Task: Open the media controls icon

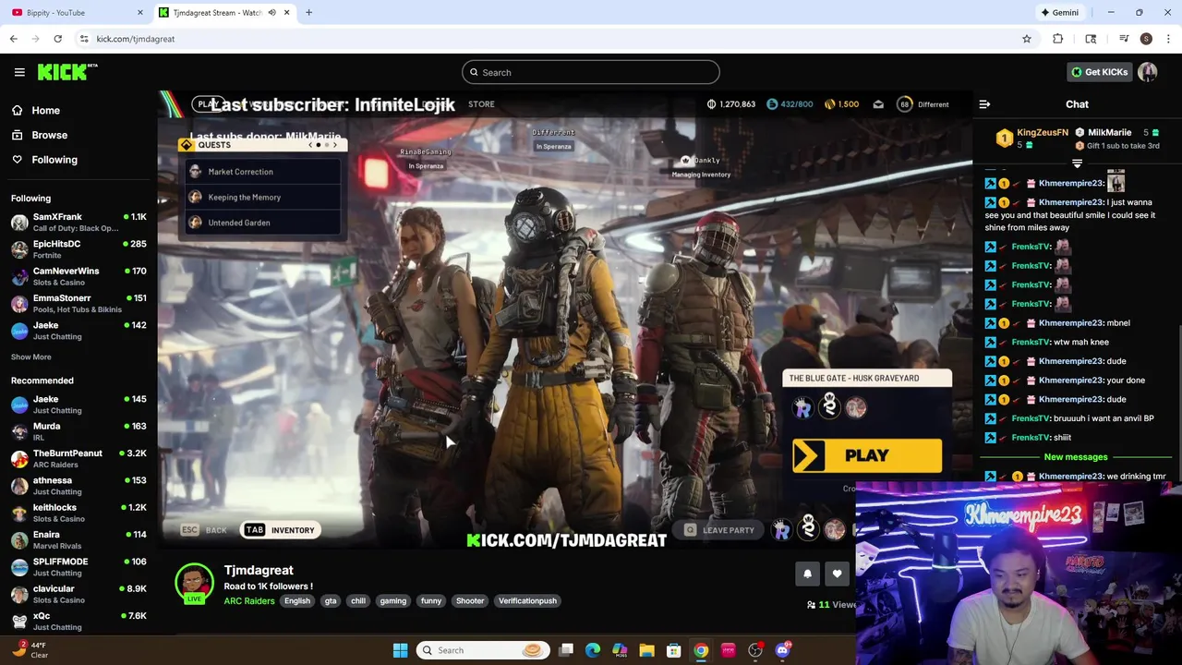Action: pyautogui.click(x=1124, y=39)
